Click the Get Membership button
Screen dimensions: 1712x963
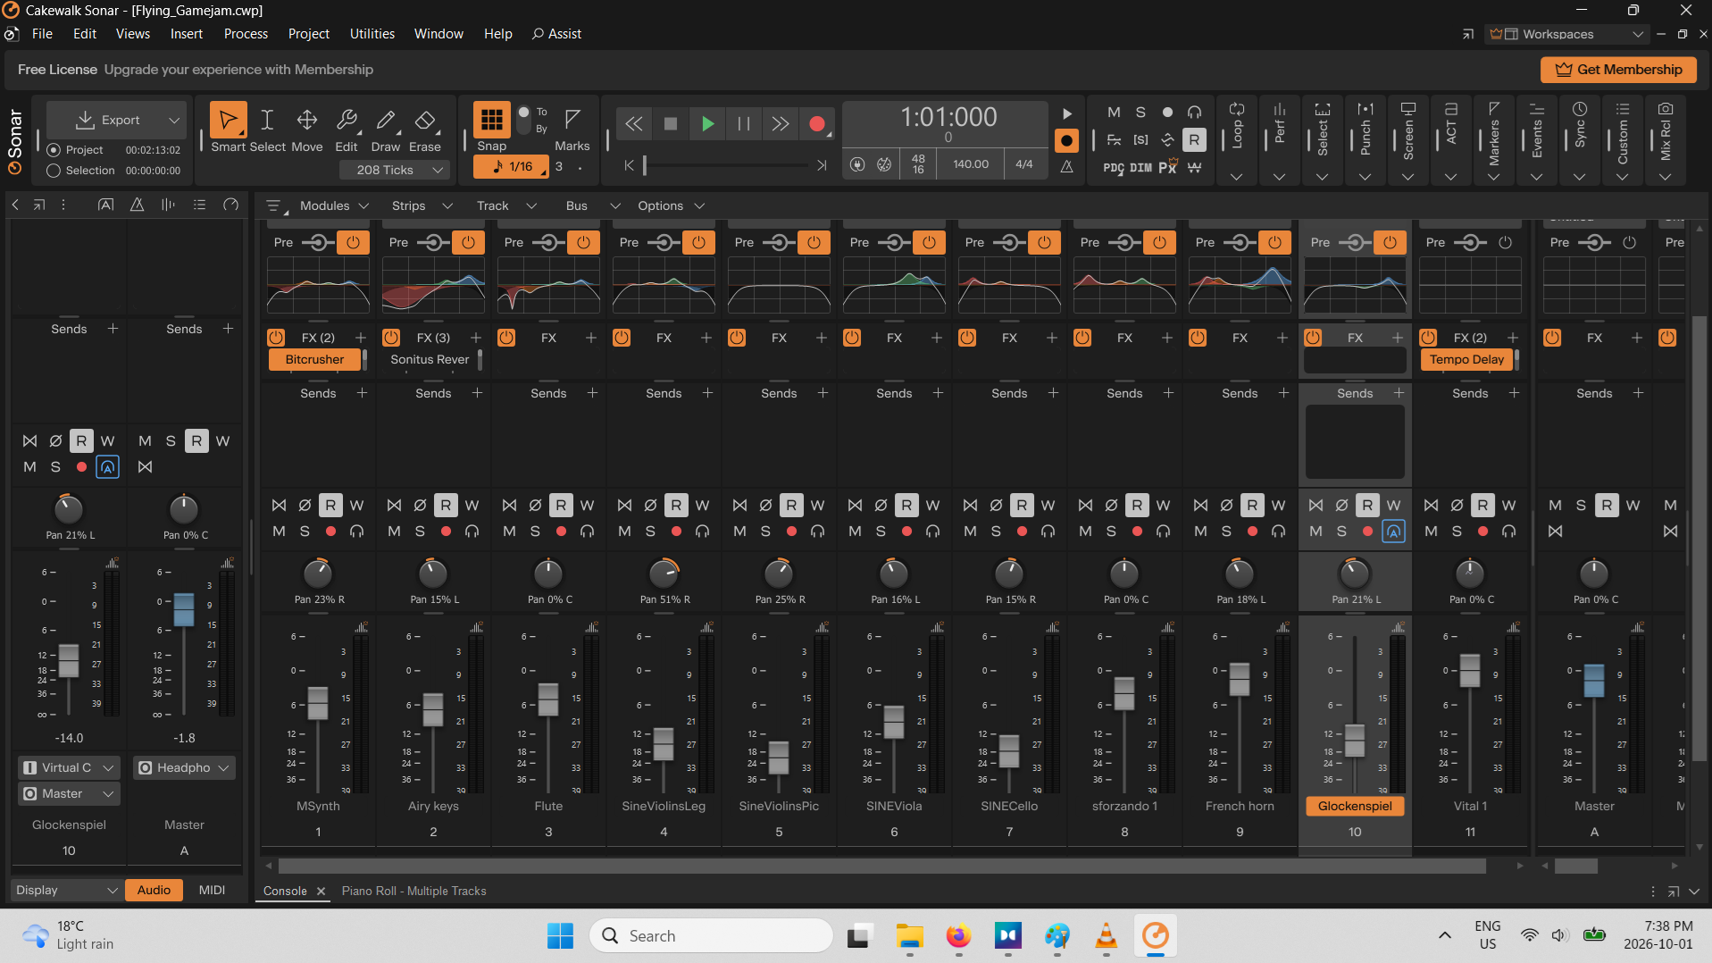(1618, 70)
